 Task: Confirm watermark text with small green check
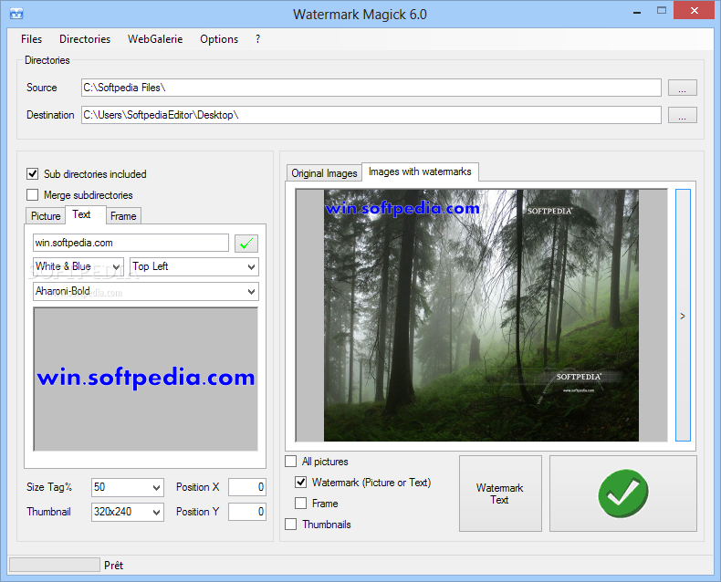[246, 244]
